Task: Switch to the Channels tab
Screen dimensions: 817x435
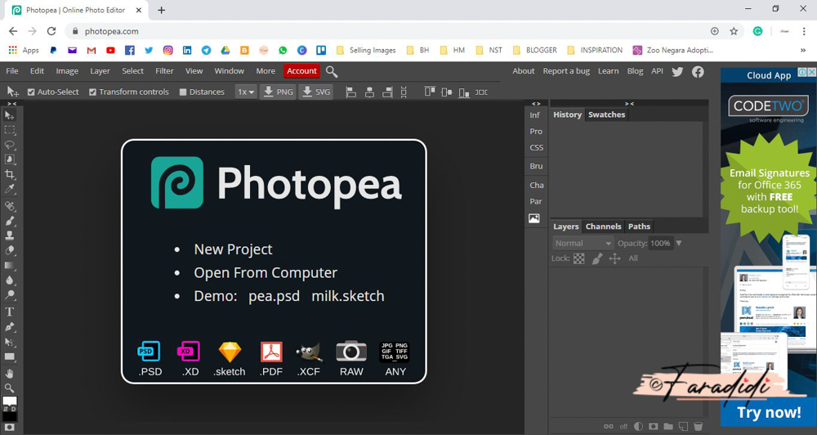Action: (604, 226)
